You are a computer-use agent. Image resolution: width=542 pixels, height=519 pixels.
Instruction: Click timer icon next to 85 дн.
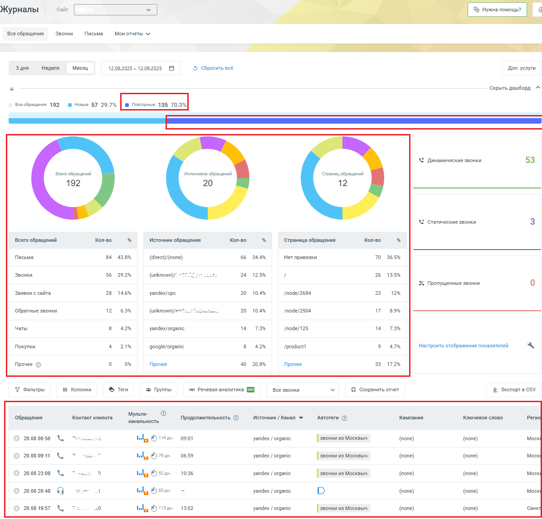[x=154, y=491]
